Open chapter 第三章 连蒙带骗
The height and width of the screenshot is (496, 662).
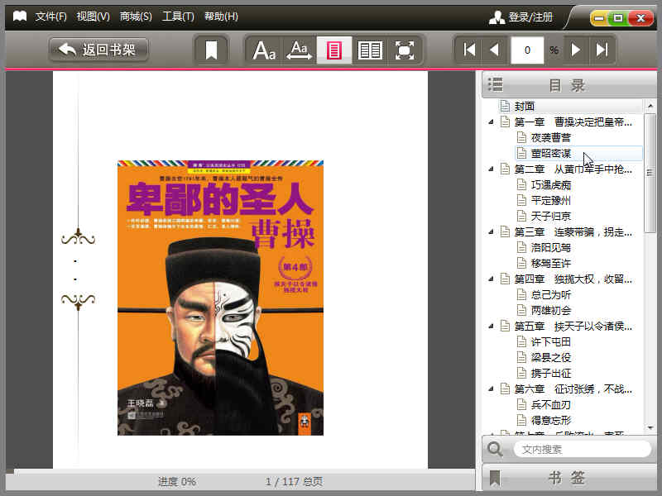point(573,232)
